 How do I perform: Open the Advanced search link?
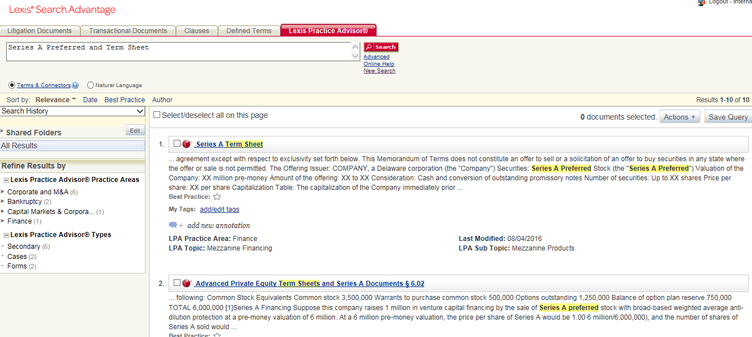tap(377, 57)
